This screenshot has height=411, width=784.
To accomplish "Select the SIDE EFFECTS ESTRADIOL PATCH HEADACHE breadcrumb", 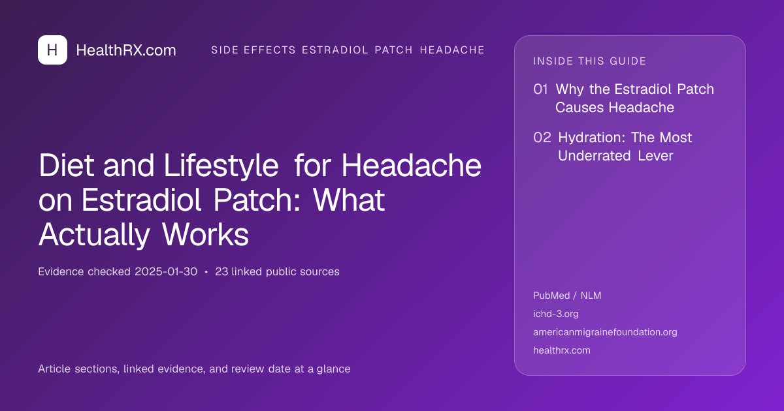I will pos(348,50).
